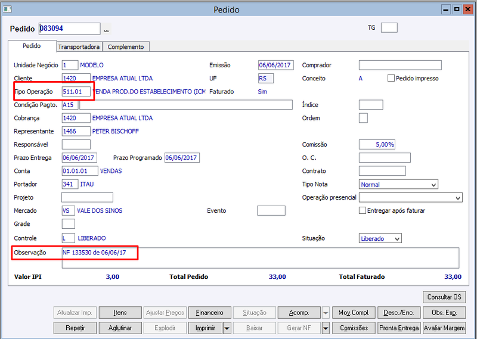The height and width of the screenshot is (339, 477).
Task: Click the Representante field 1466
Action: (76, 131)
